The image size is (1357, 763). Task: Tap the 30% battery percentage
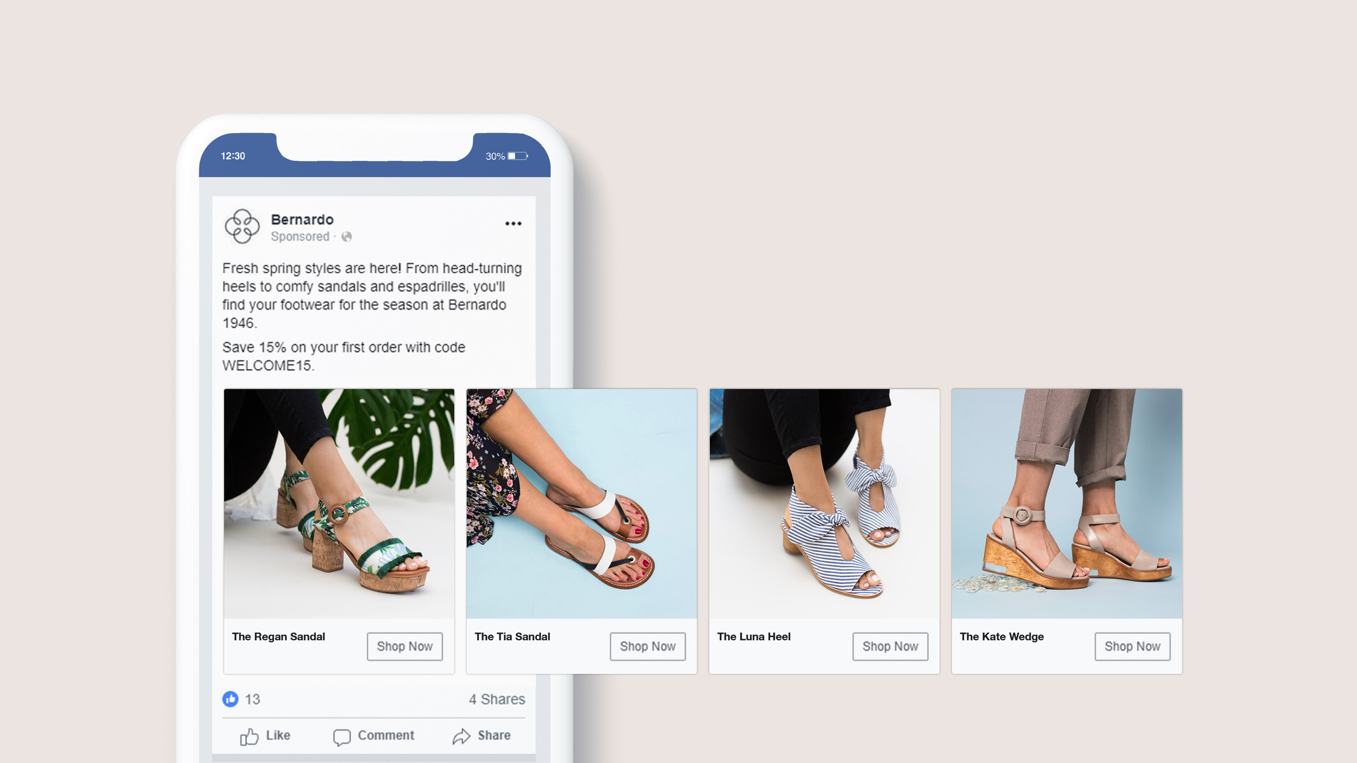pyautogui.click(x=495, y=156)
